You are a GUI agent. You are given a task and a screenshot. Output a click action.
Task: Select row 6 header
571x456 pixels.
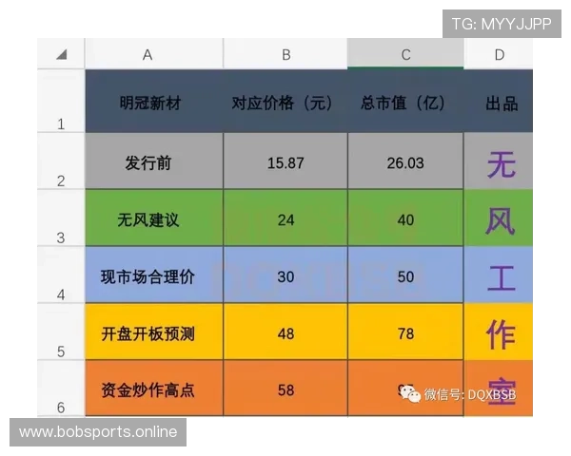tap(61, 388)
